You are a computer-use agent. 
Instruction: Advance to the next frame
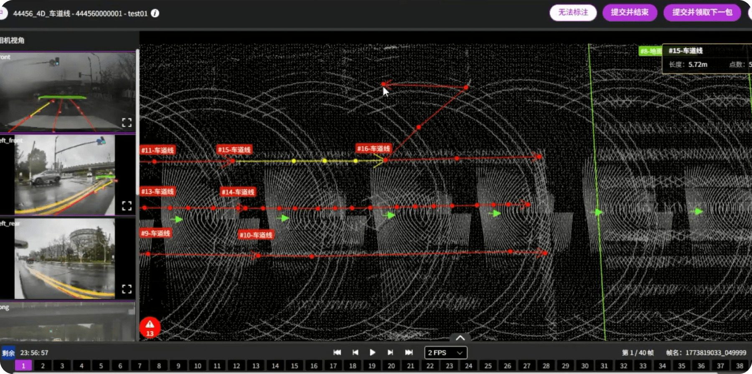(390, 353)
